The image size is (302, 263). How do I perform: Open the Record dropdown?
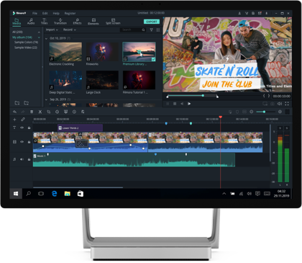coord(70,30)
